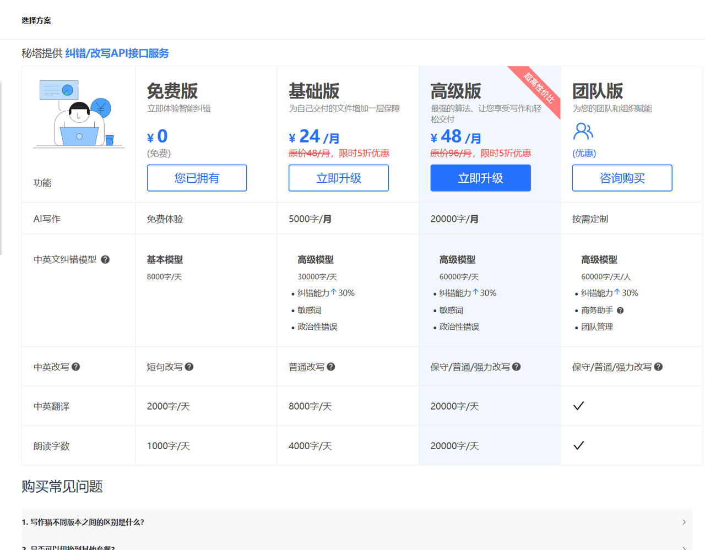Expand FAQ 写作猫不同版本之间的区别是什么
This screenshot has width=705, height=550.
[x=83, y=522]
